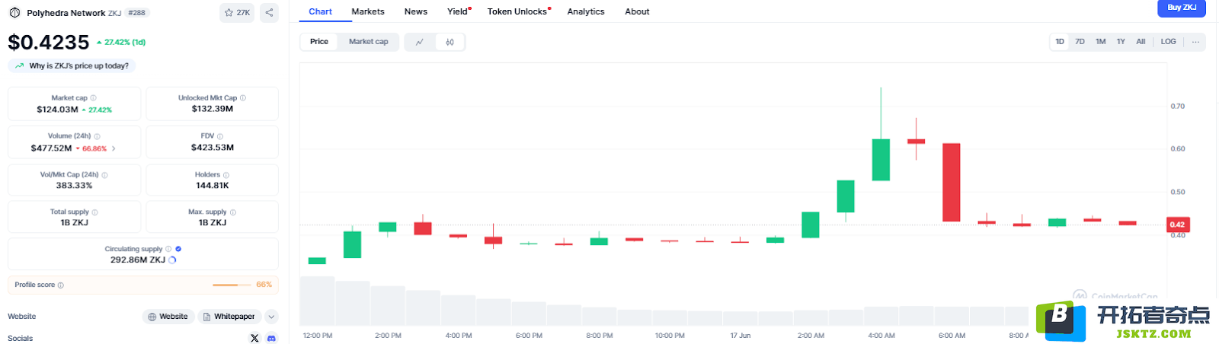Screen dimensions: 1219x344
Task: Open the Volume (24h) info icon
Action: (97, 136)
